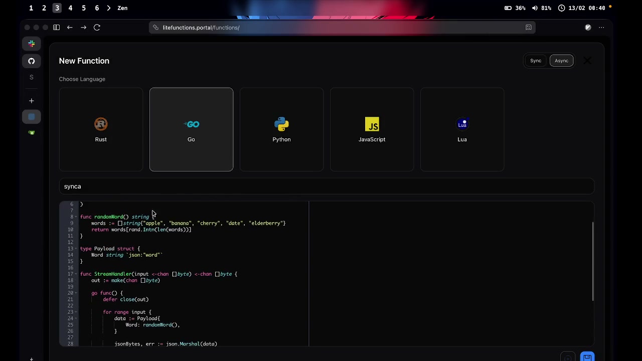Click 'jsonBytes, err := json.Marshal(data)' line

pos(166,344)
